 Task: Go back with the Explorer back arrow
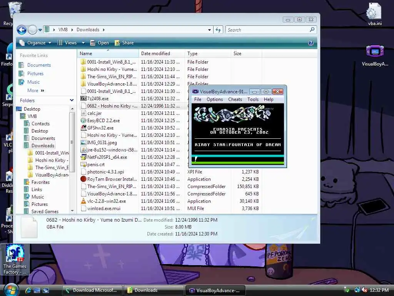(x=22, y=30)
